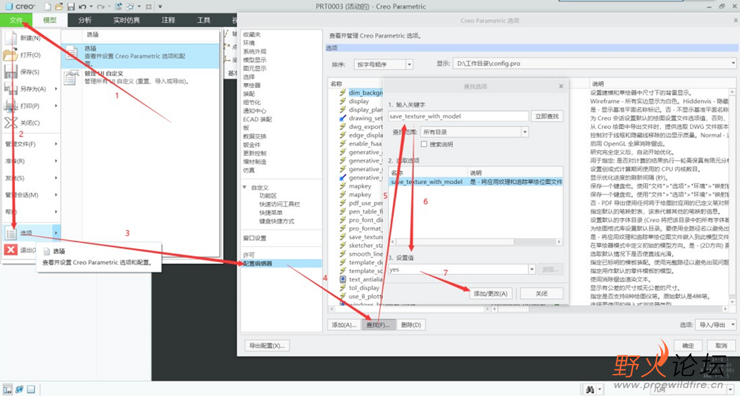Screen dimensions: 740x396
Task: Expand the 打印(P) submenu arrow
Action: pos(56,106)
